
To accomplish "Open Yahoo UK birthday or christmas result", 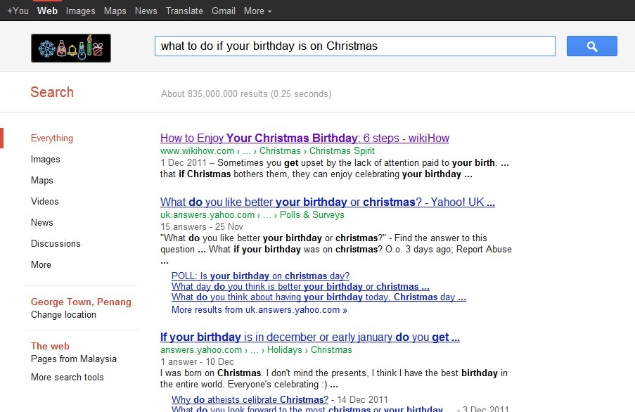I will pyautogui.click(x=328, y=202).
